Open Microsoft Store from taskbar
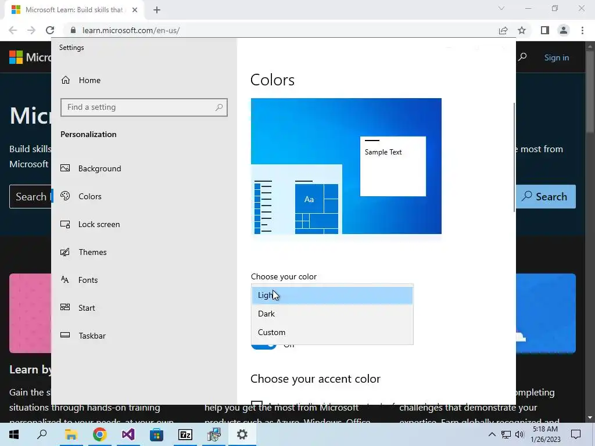Viewport: 595px width, 446px height. click(x=156, y=434)
